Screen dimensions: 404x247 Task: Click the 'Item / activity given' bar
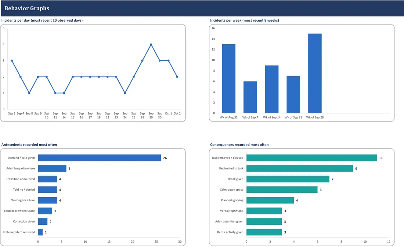click(x=264, y=232)
